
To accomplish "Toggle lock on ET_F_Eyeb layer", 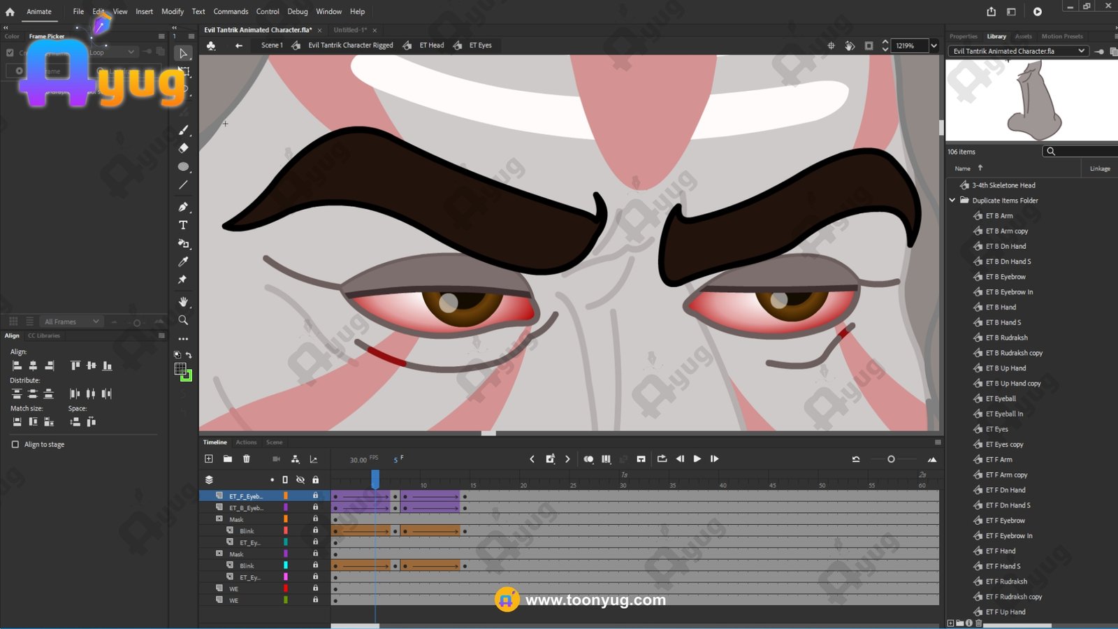I will pos(315,496).
